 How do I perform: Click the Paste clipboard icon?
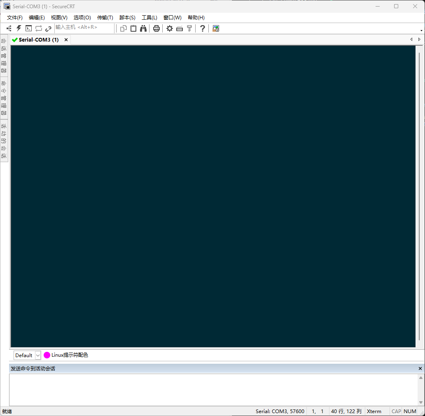[133, 28]
